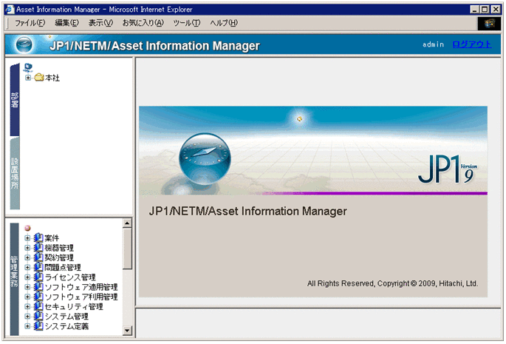Open the ファイル(F) menu

[x=30, y=23]
